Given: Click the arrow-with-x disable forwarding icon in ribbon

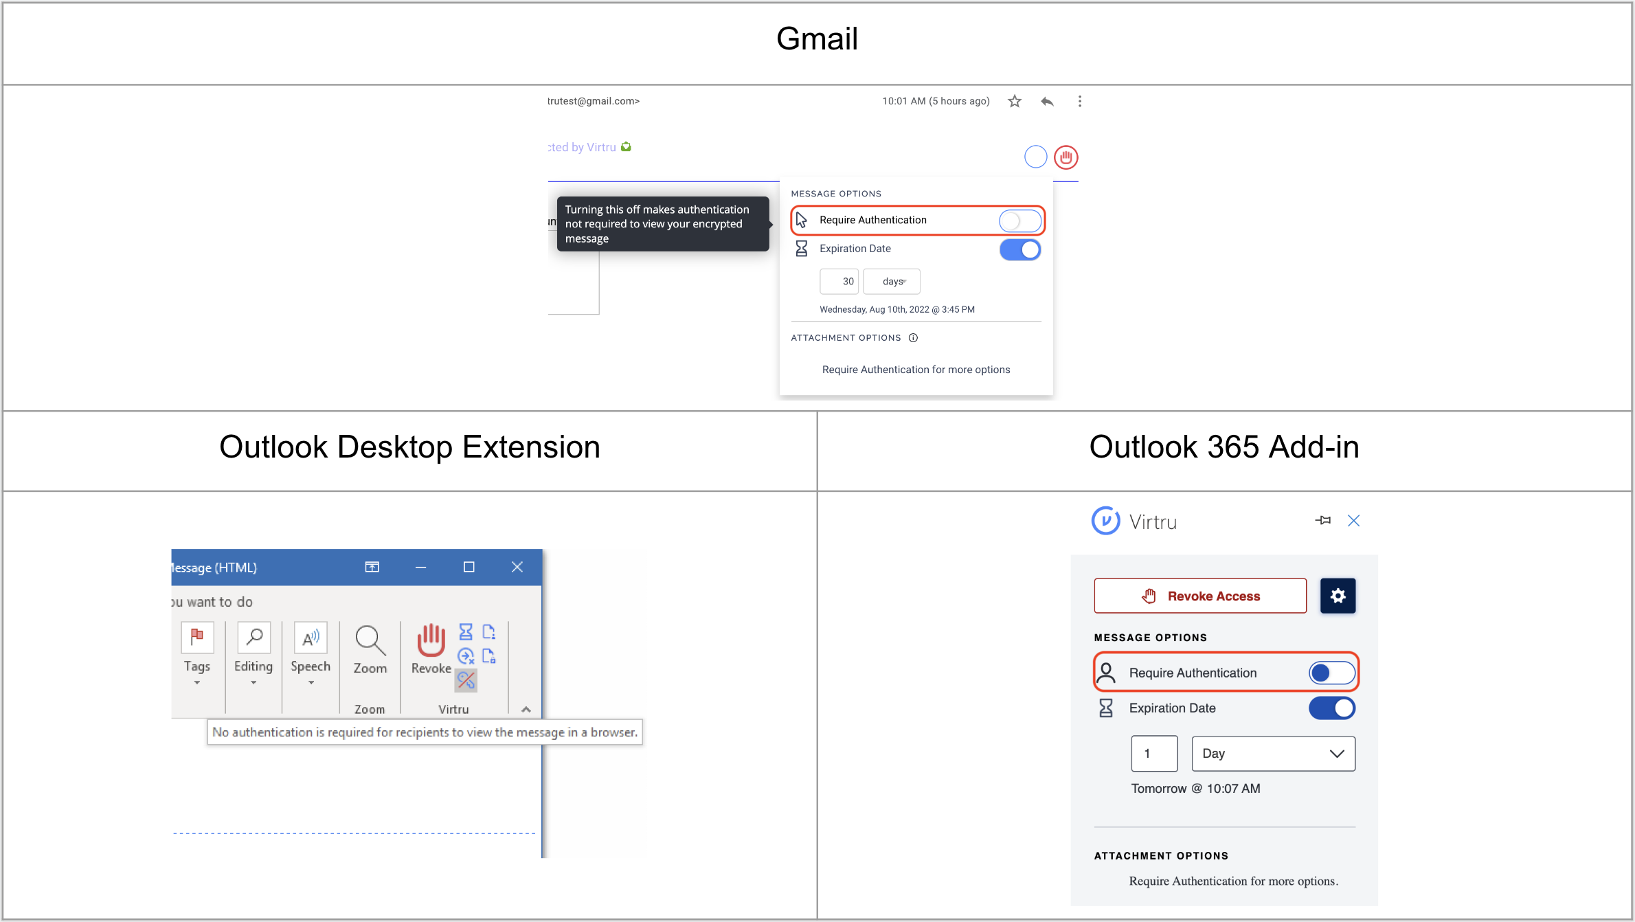Looking at the screenshot, I should click(x=466, y=656).
